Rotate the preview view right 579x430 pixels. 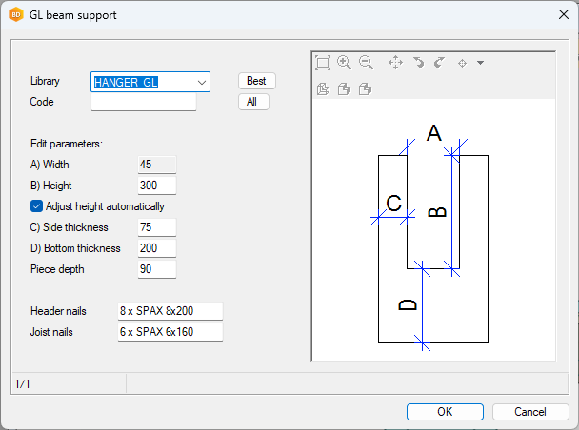point(439,63)
